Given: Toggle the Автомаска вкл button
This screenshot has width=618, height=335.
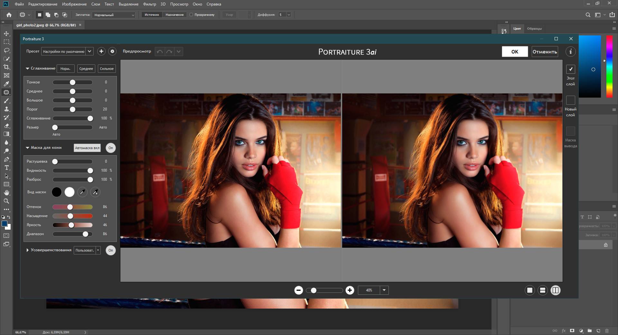Looking at the screenshot, I should pos(87,148).
